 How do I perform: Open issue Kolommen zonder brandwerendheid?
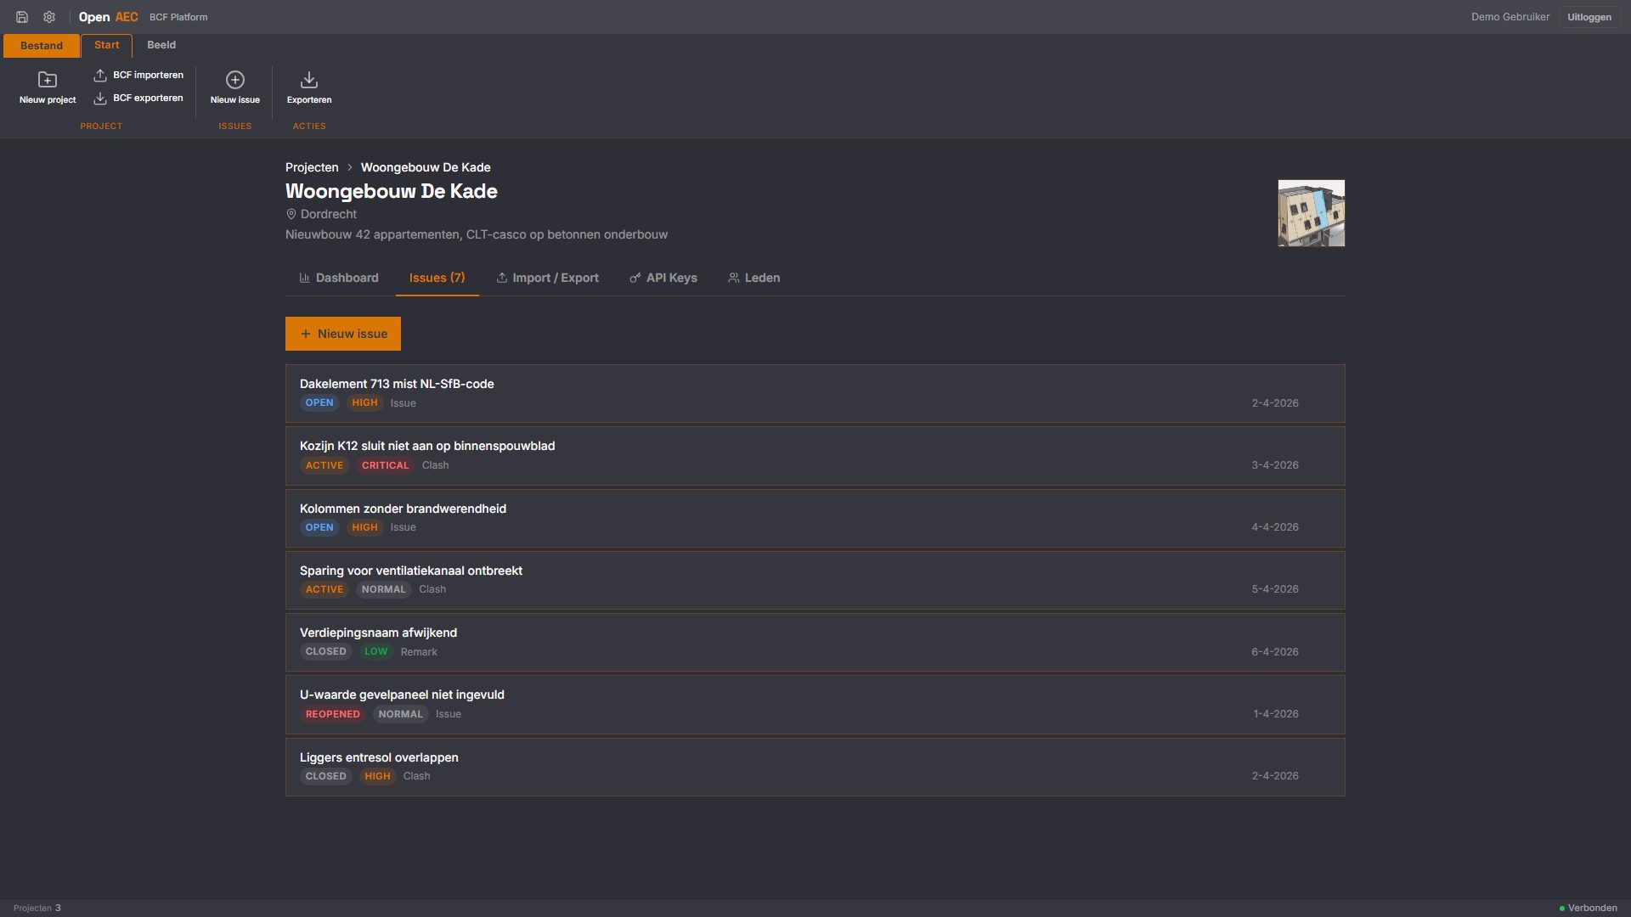815,518
